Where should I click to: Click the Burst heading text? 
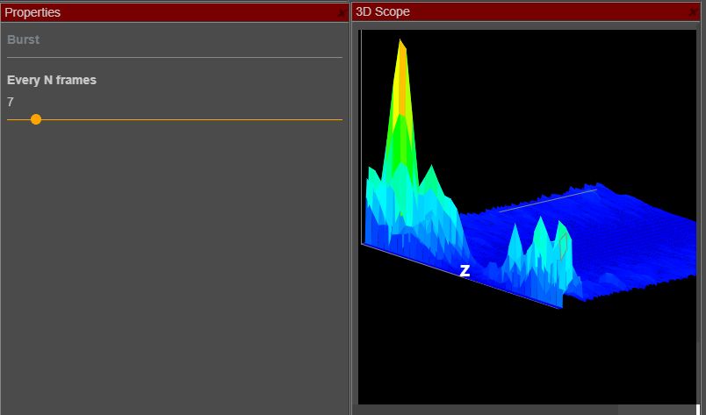[24, 39]
